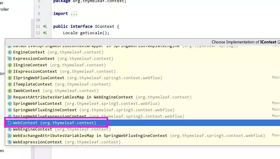280x159 pixels.
Task: Click the implementations gutter icon beside getLocale
Action: click(45, 33)
